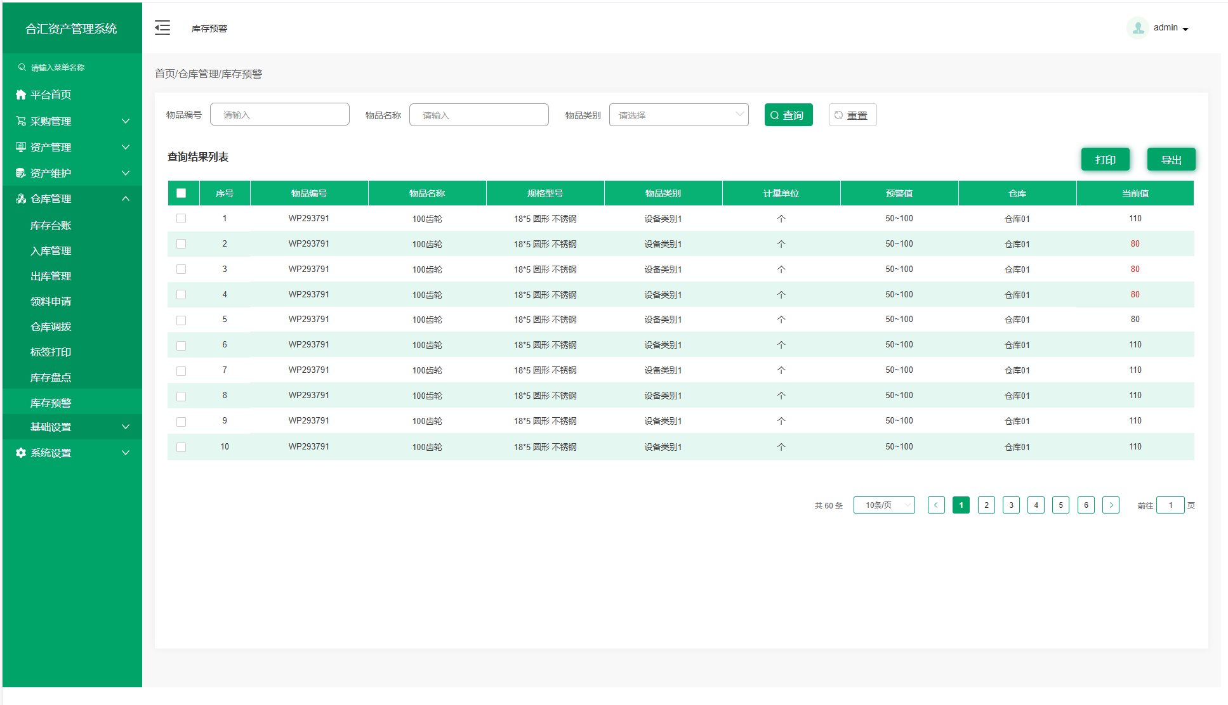Focus the 物品编号 input field
The width and height of the screenshot is (1228, 705).
click(279, 115)
